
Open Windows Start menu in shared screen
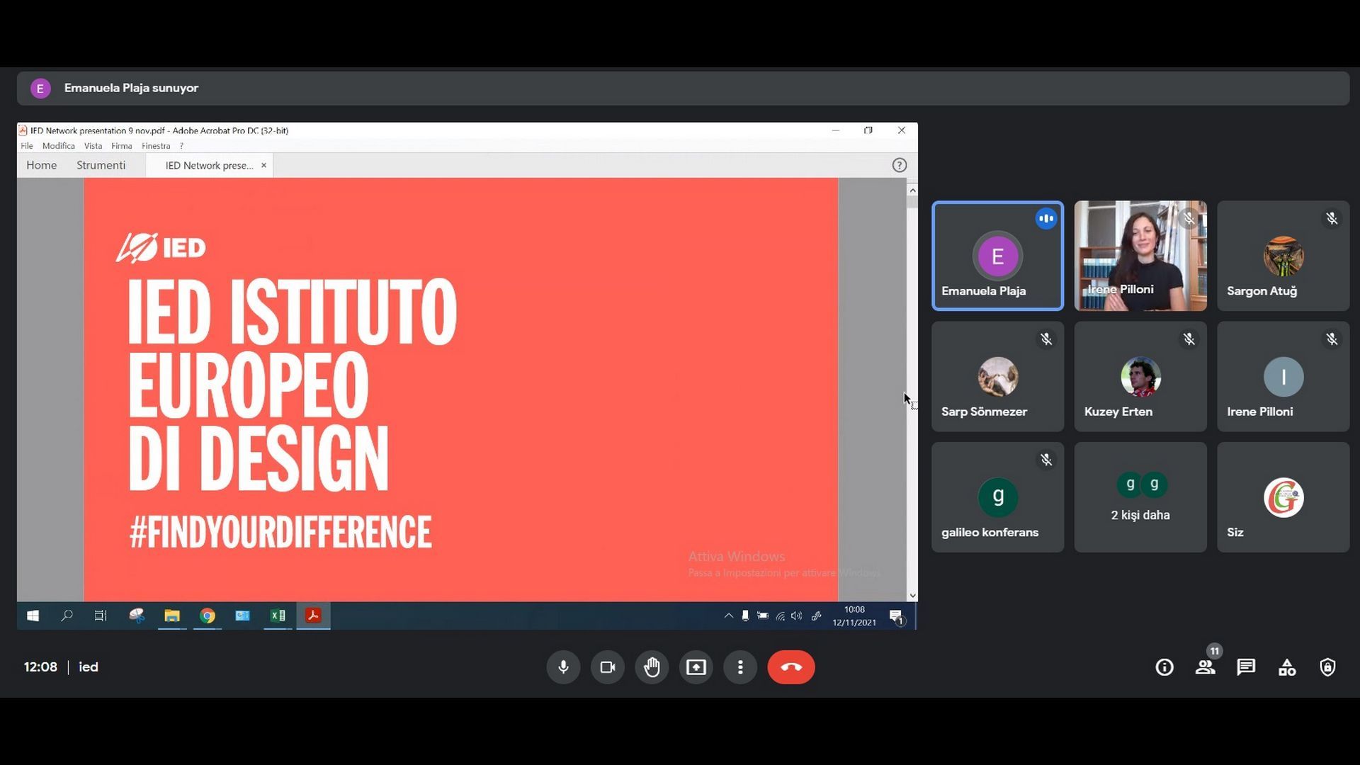(x=33, y=616)
